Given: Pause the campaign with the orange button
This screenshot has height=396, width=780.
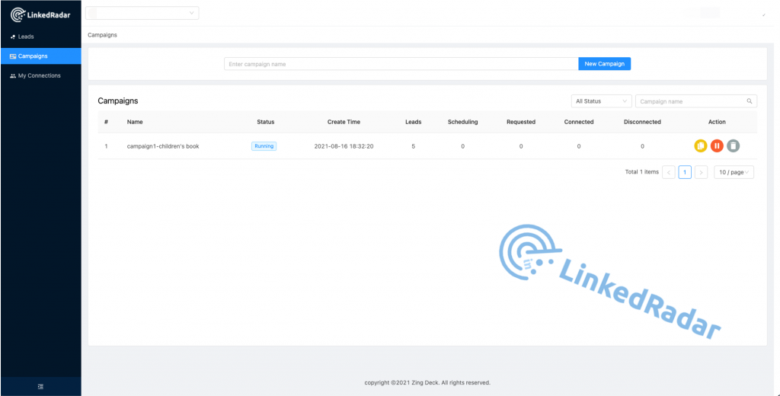Looking at the screenshot, I should pyautogui.click(x=717, y=146).
